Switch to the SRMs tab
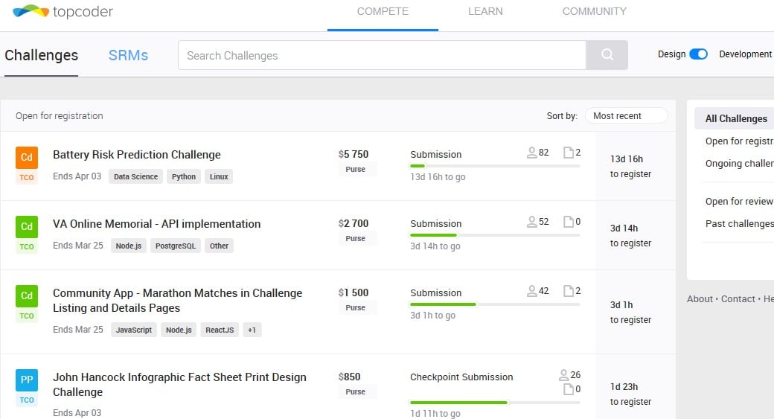 128,56
